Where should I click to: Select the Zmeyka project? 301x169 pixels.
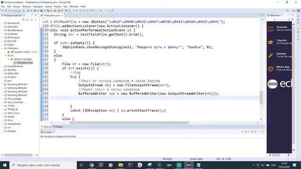click(11, 131)
